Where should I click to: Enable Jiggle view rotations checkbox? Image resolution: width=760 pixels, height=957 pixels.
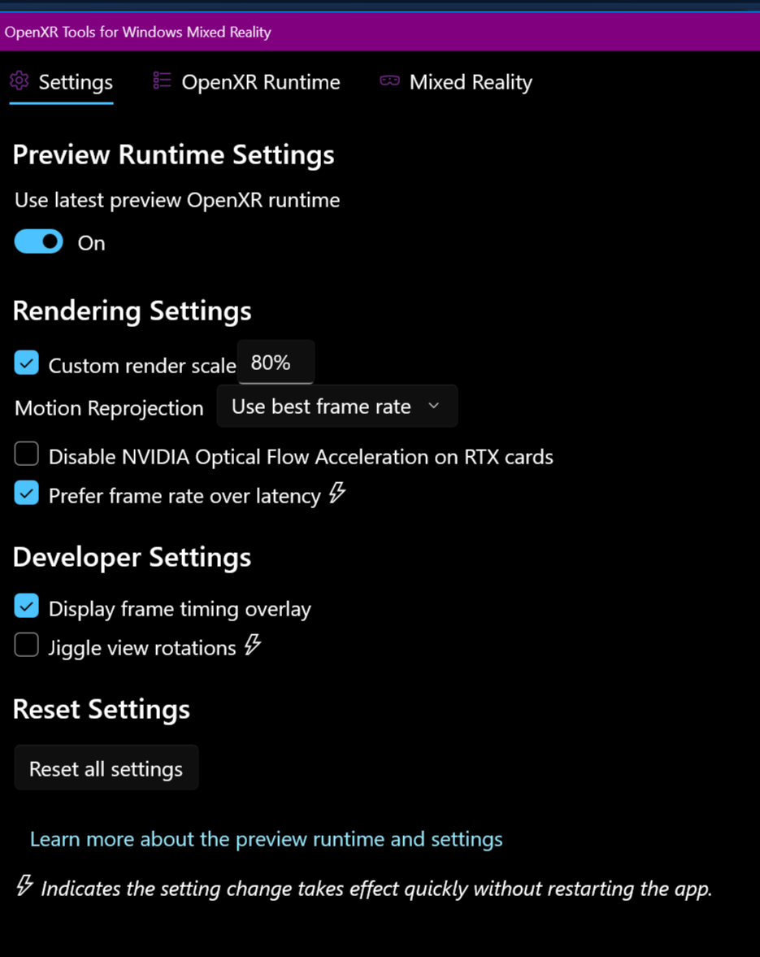27,645
